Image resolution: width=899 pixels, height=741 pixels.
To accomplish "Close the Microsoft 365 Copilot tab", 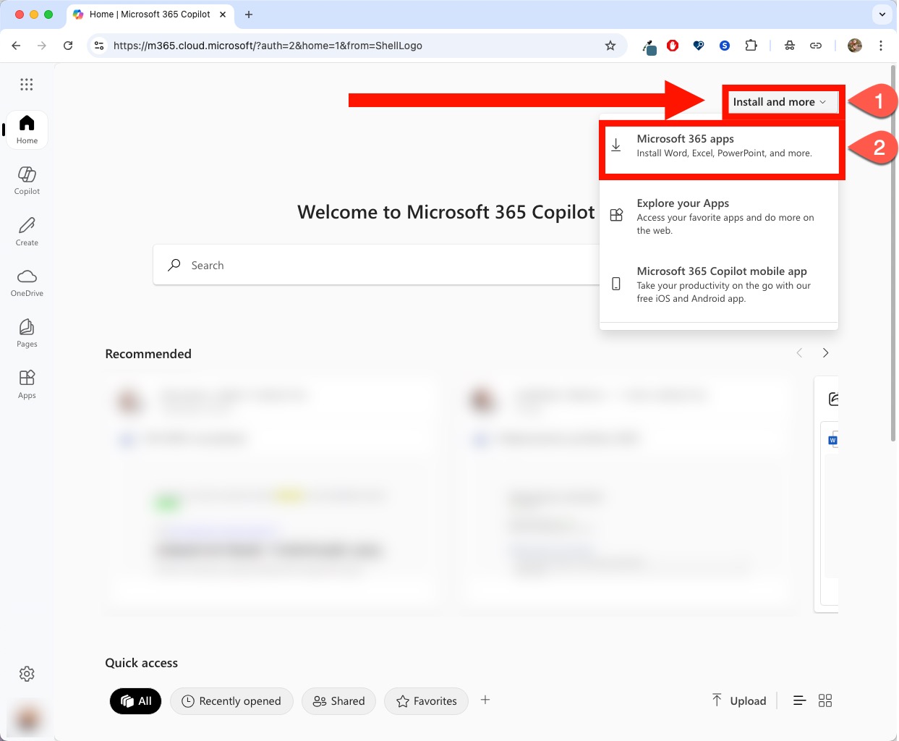I will 223,14.
